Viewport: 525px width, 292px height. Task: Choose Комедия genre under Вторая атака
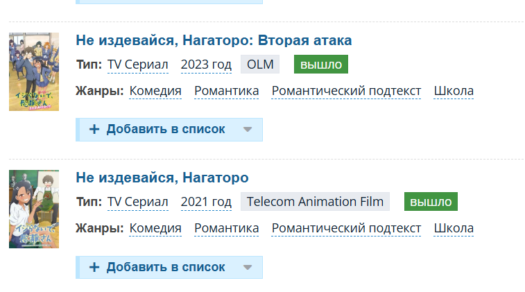(x=155, y=91)
